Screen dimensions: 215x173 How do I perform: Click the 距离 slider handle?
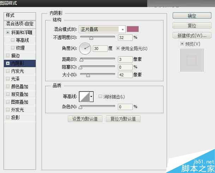coord(82,60)
